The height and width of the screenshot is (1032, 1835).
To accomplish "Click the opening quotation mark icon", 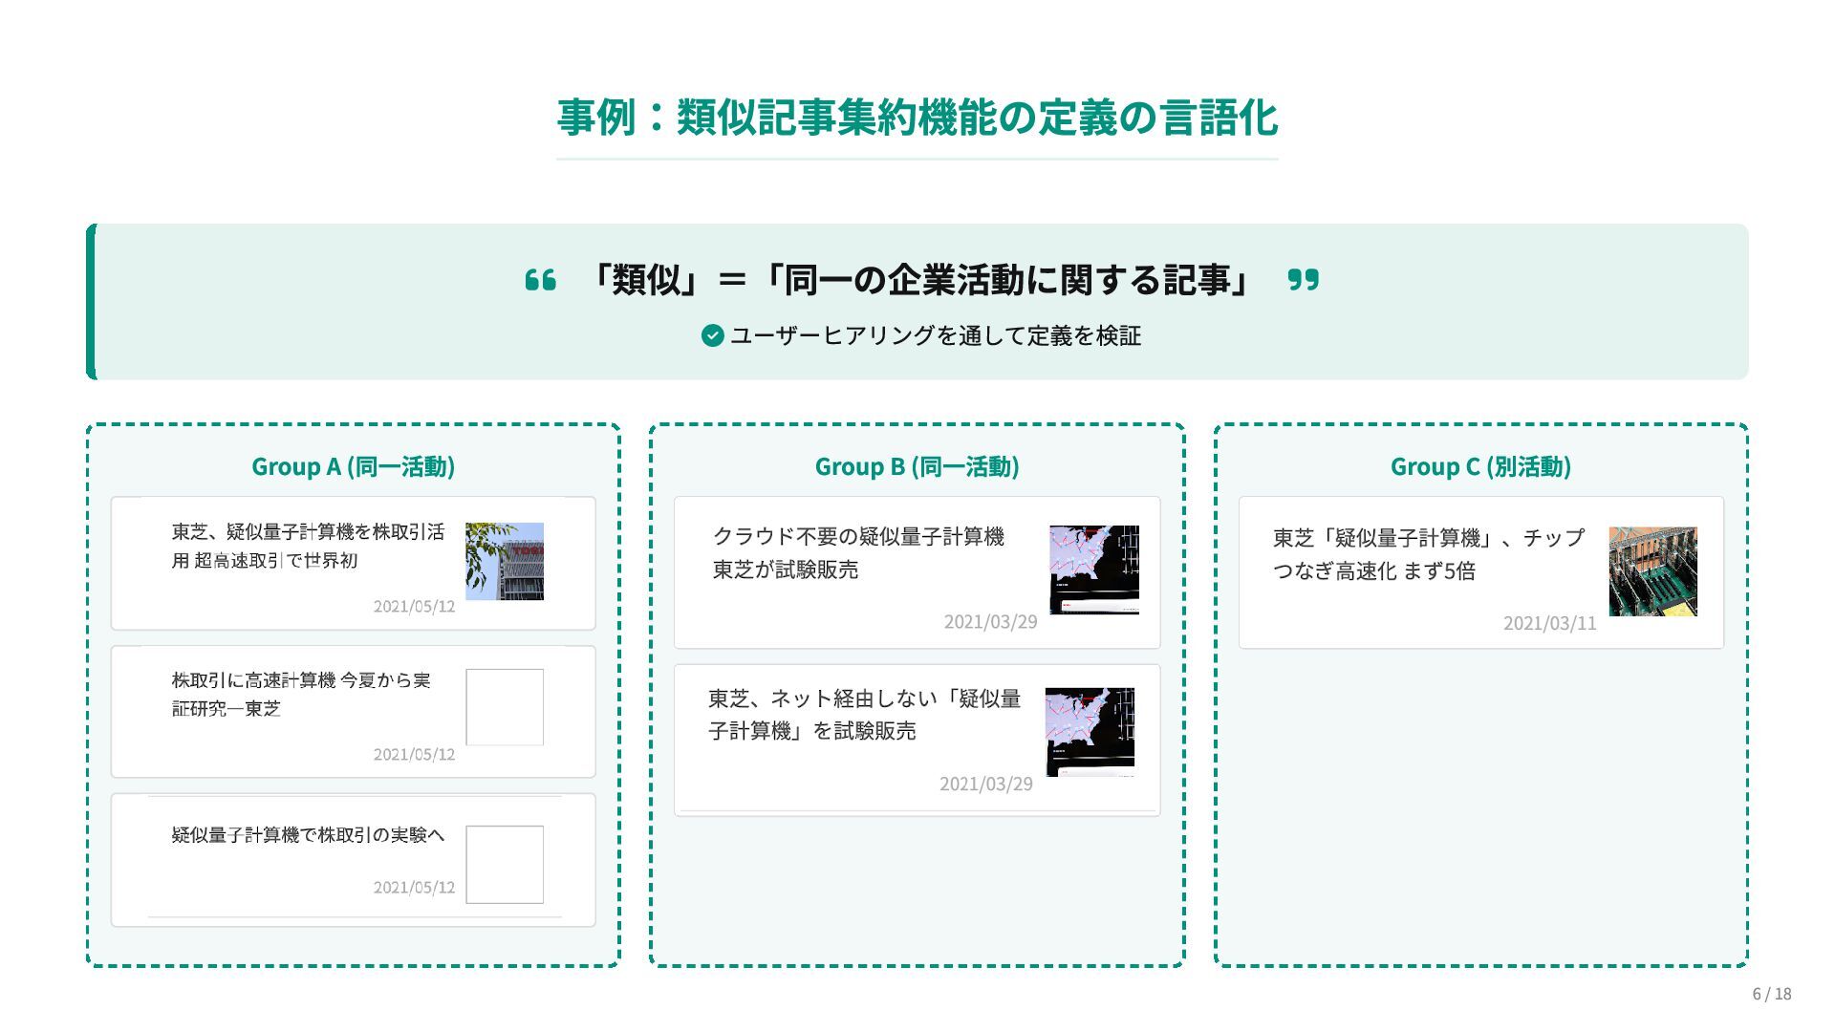I will click(540, 280).
